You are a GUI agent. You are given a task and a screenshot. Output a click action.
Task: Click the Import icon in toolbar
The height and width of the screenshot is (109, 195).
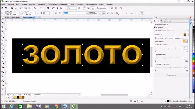(x=53, y=8)
